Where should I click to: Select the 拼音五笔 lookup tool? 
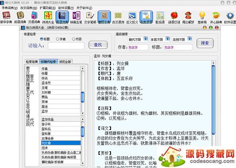pos(76,18)
